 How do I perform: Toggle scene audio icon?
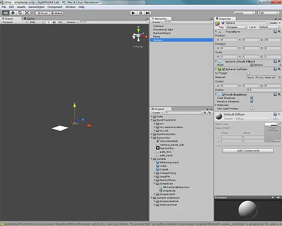(x=60, y=22)
